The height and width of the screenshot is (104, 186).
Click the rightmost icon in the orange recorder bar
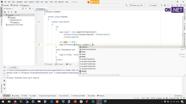[x=98, y=2]
